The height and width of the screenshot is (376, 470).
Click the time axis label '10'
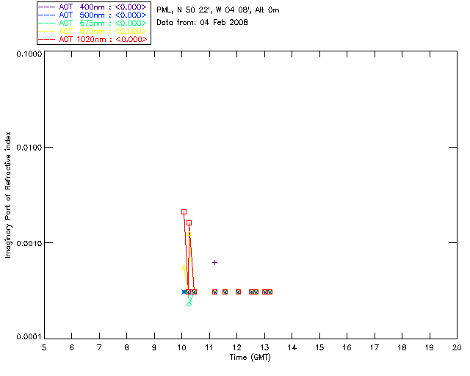(181, 347)
